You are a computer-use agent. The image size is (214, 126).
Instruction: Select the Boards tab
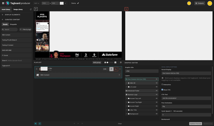[x=5, y=24]
